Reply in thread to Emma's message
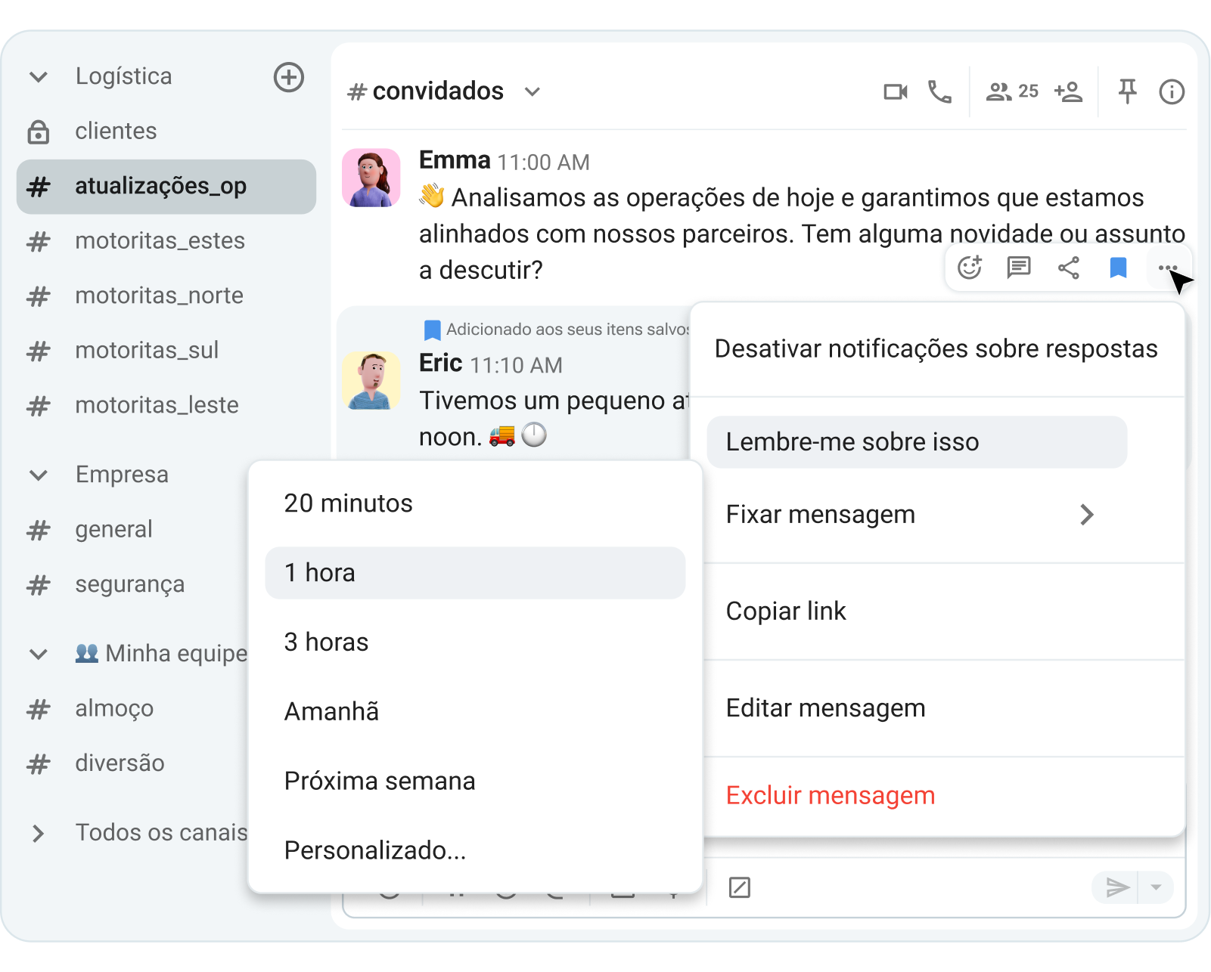The image size is (1211, 972). pos(1019,268)
